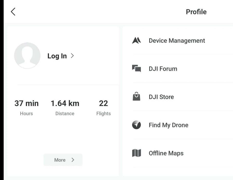Screen dimensions: 233x180
Task: Tap the profile avatar placeholder
Action: (27, 56)
